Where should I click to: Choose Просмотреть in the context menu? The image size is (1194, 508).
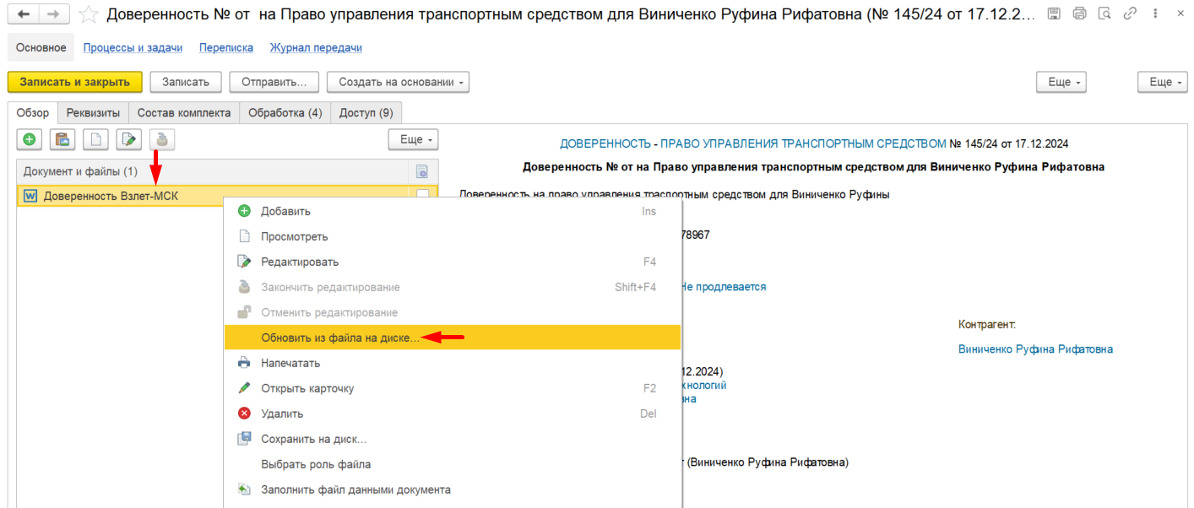[x=452, y=236]
